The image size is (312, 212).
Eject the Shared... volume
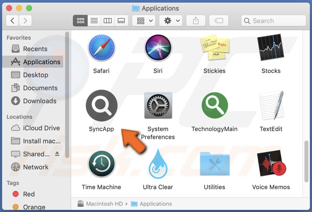[x=57, y=153]
